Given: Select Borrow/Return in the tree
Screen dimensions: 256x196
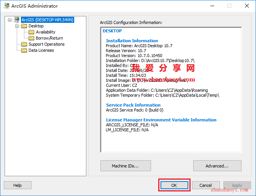Looking at the screenshot, I should tap(49, 38).
